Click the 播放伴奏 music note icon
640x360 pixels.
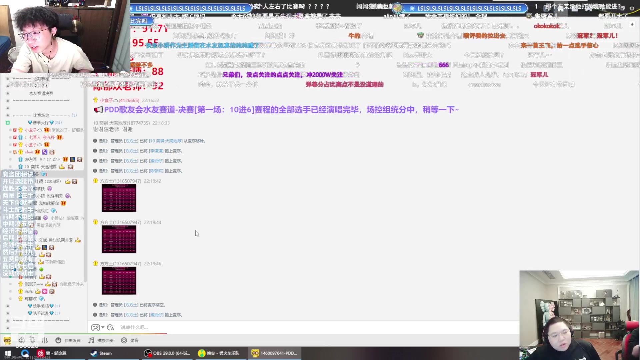point(91,340)
